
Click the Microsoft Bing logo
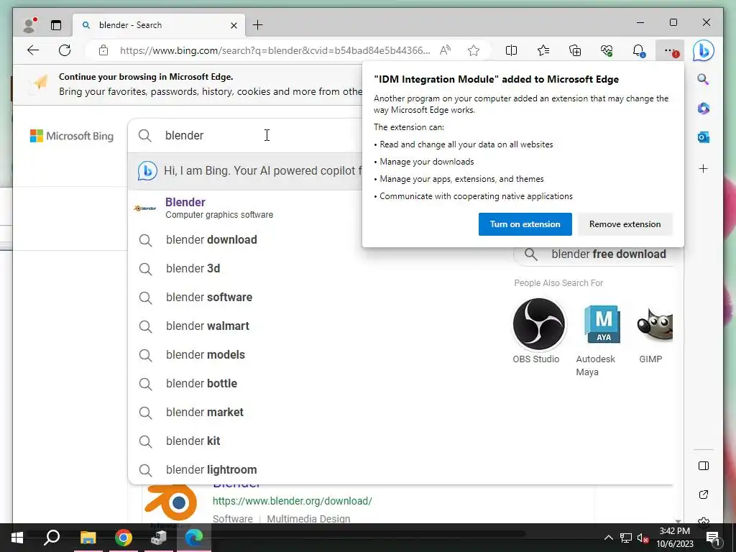pyautogui.click(x=72, y=136)
